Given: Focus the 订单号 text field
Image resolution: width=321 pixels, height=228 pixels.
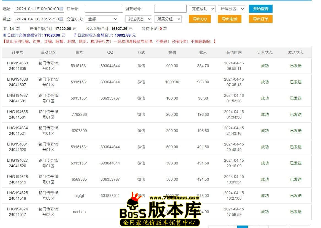Looking at the screenshot, I should [x=104, y=9].
